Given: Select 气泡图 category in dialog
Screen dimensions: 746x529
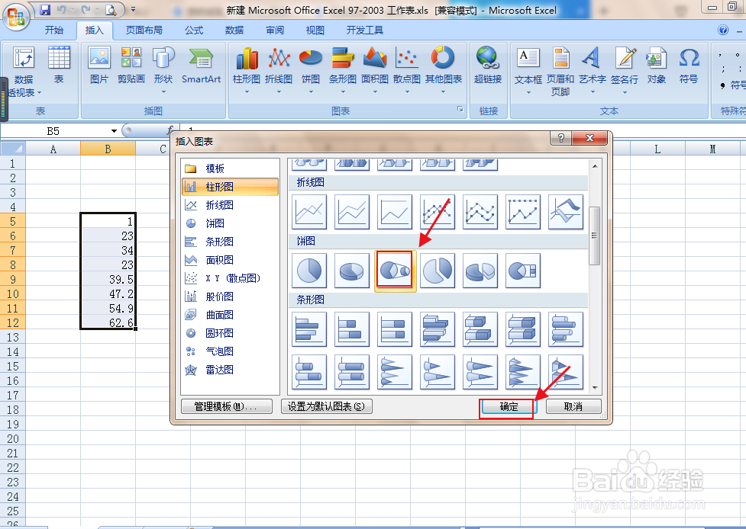Looking at the screenshot, I should [x=231, y=351].
